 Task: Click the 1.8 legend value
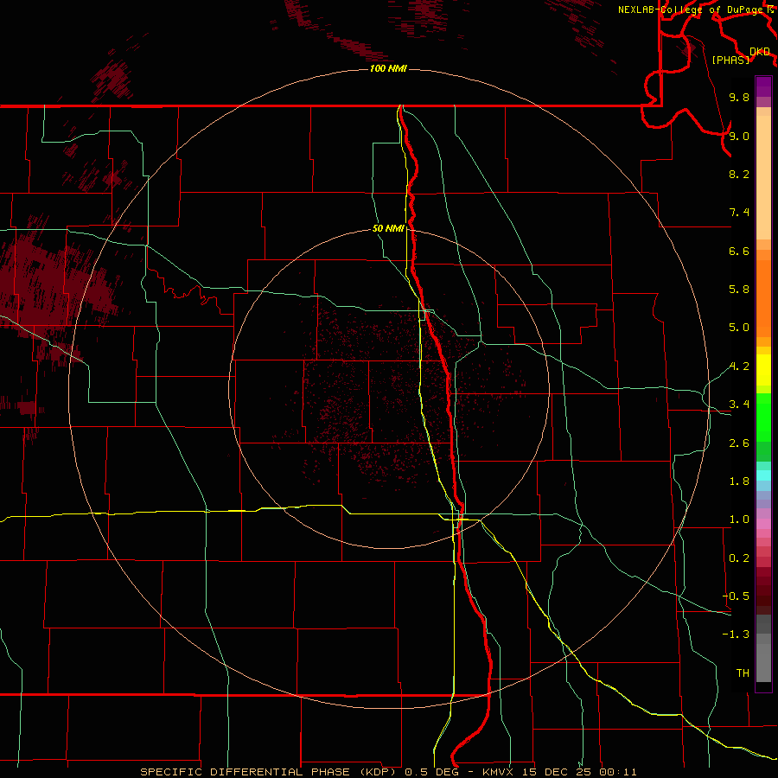(739, 481)
